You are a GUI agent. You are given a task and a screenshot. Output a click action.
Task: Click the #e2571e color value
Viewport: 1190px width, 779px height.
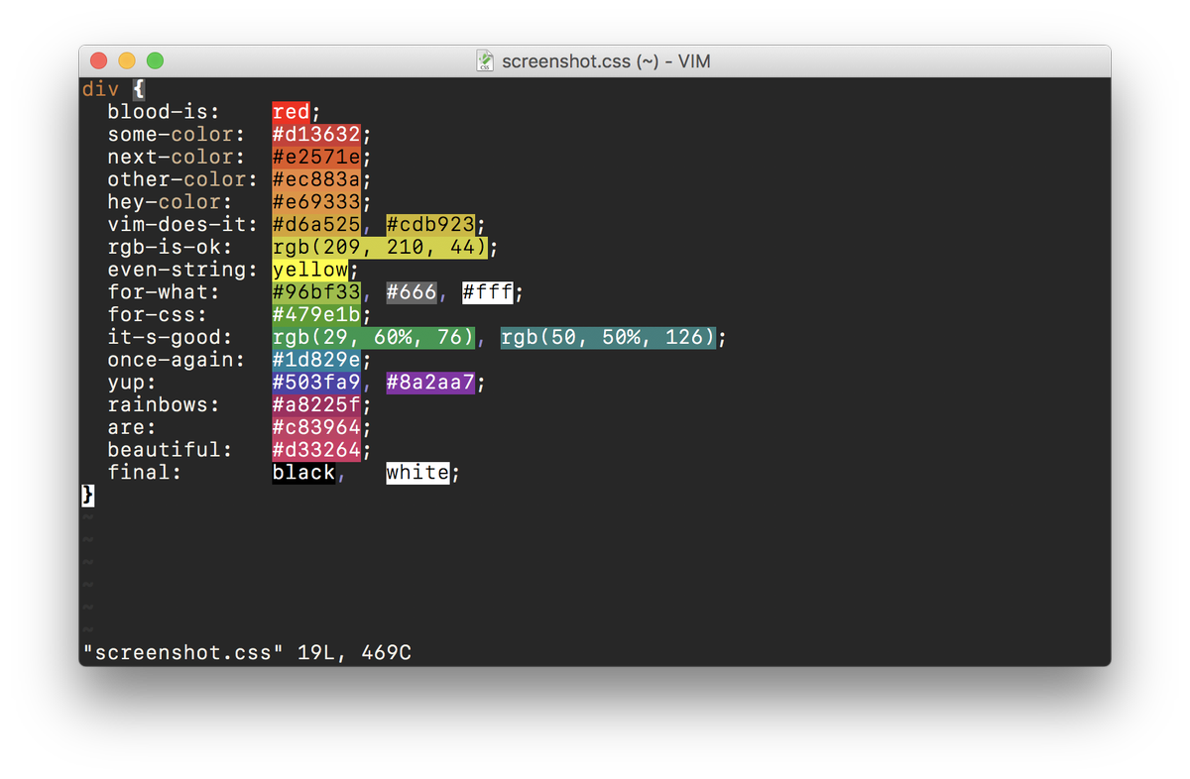click(316, 157)
